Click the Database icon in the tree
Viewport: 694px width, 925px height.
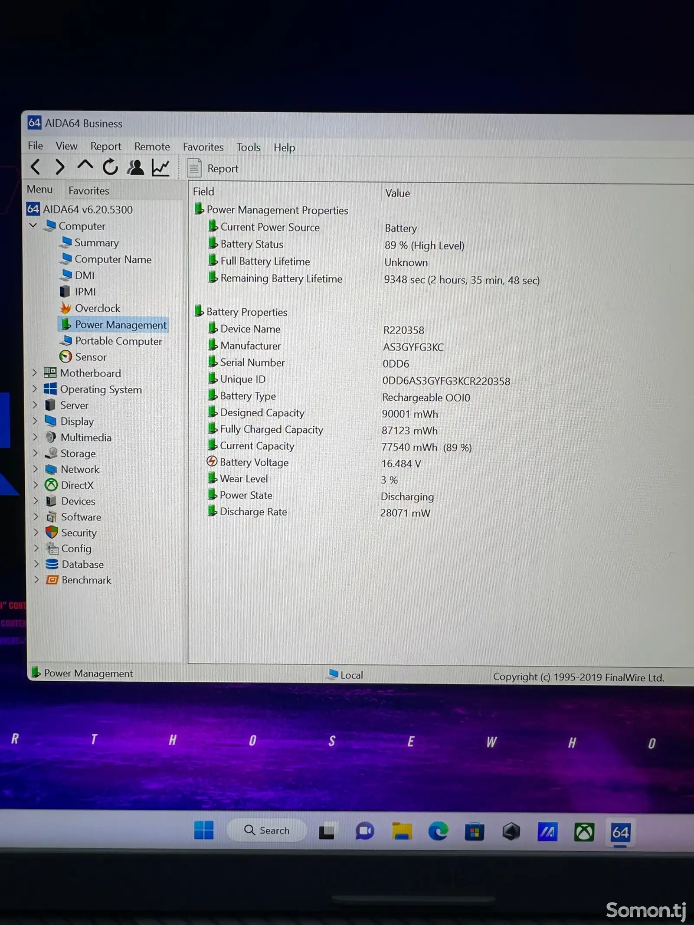click(x=52, y=564)
